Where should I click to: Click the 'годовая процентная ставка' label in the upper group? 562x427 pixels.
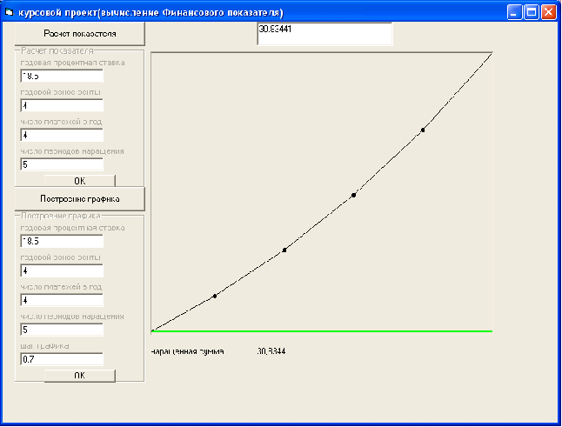[73, 63]
